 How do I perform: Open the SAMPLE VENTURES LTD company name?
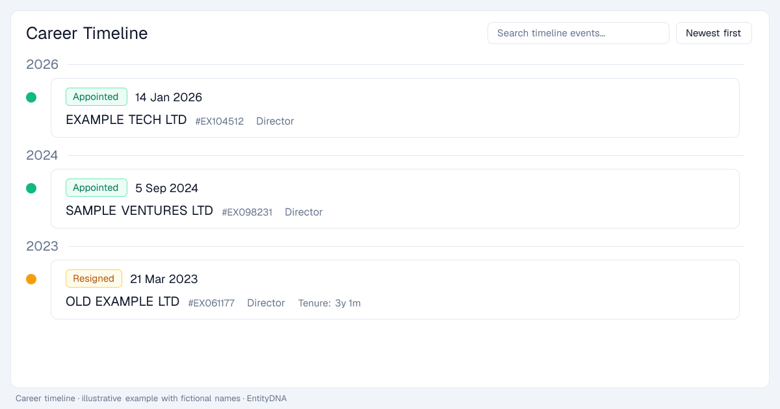[x=139, y=211]
